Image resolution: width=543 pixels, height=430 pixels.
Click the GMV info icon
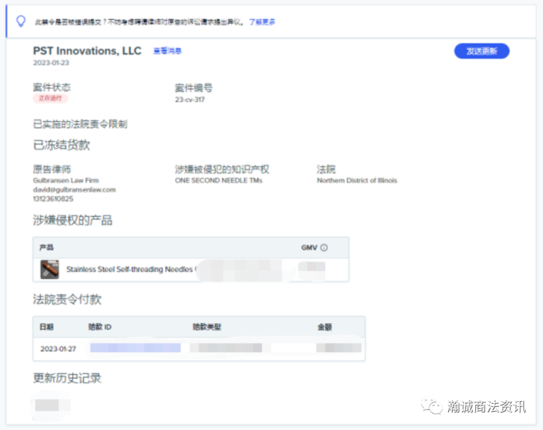[324, 247]
